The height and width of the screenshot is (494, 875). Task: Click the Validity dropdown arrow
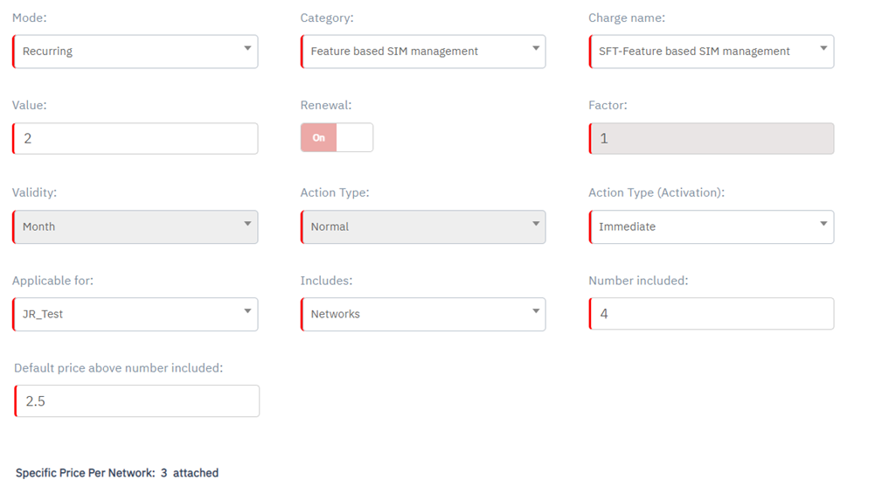[x=247, y=225]
